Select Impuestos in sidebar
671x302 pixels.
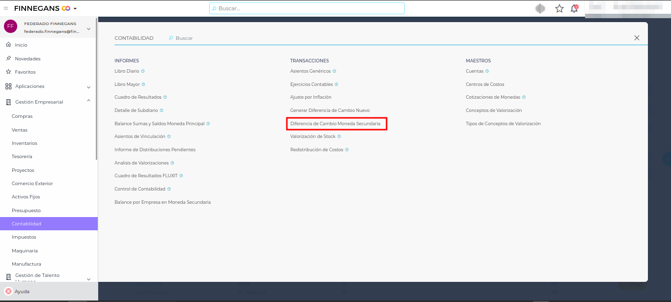(x=24, y=237)
